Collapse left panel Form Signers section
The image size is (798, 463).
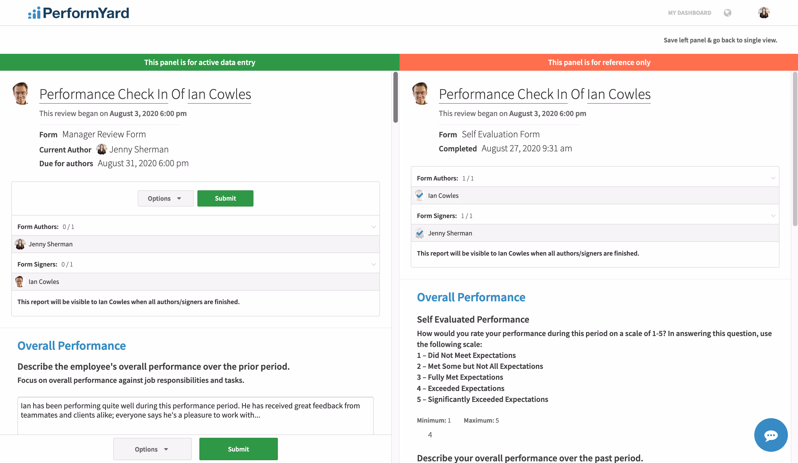point(374,264)
